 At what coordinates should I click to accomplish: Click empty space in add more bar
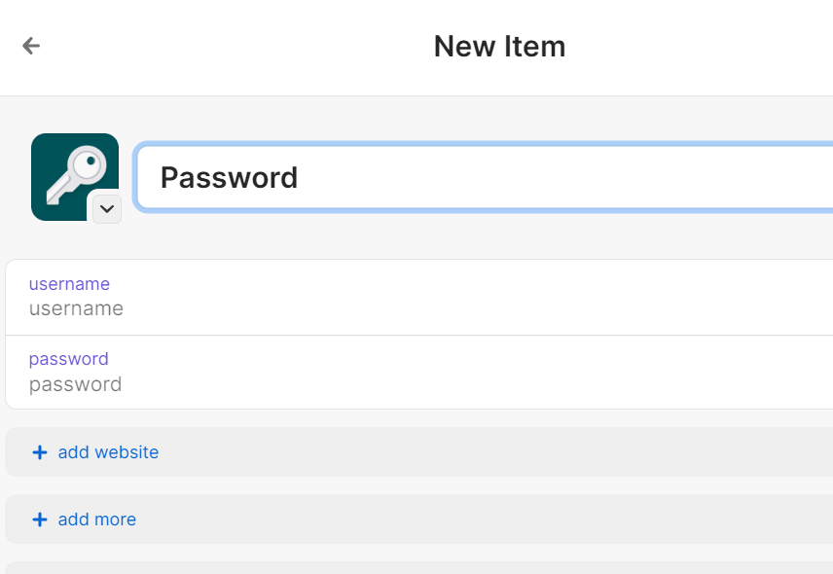click(487, 520)
